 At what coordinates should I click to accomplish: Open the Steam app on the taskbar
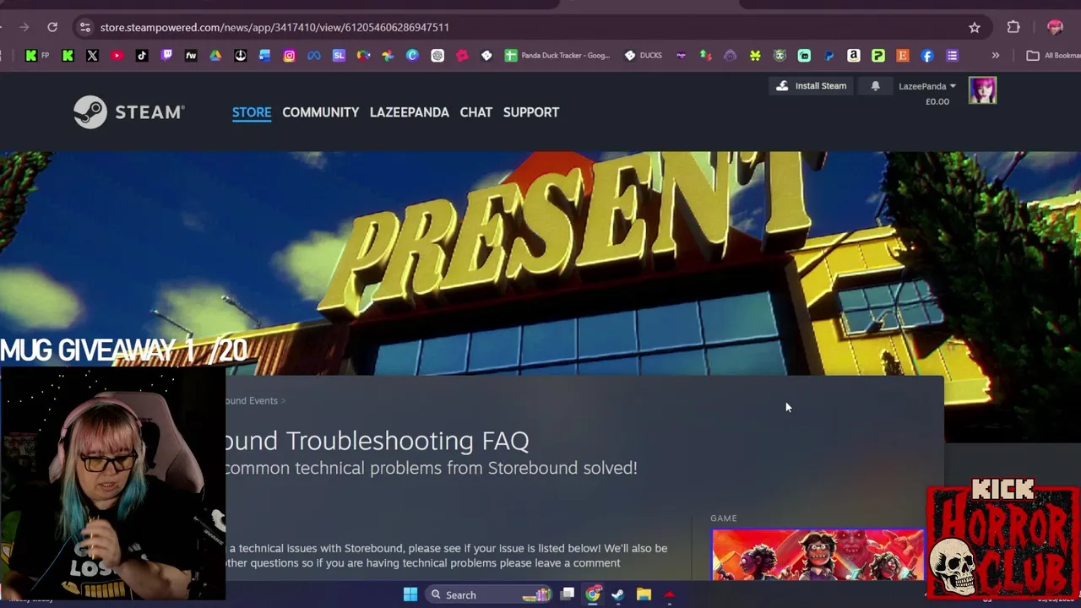(x=618, y=595)
